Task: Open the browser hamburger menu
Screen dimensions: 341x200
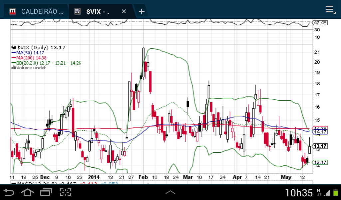Action: point(330,9)
